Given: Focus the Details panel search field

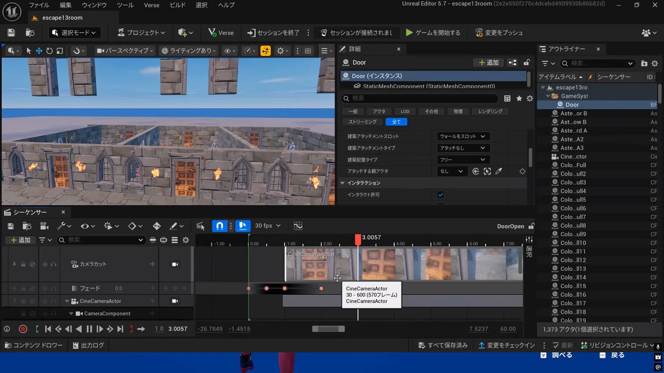Looking at the screenshot, I should pyautogui.click(x=420, y=98).
